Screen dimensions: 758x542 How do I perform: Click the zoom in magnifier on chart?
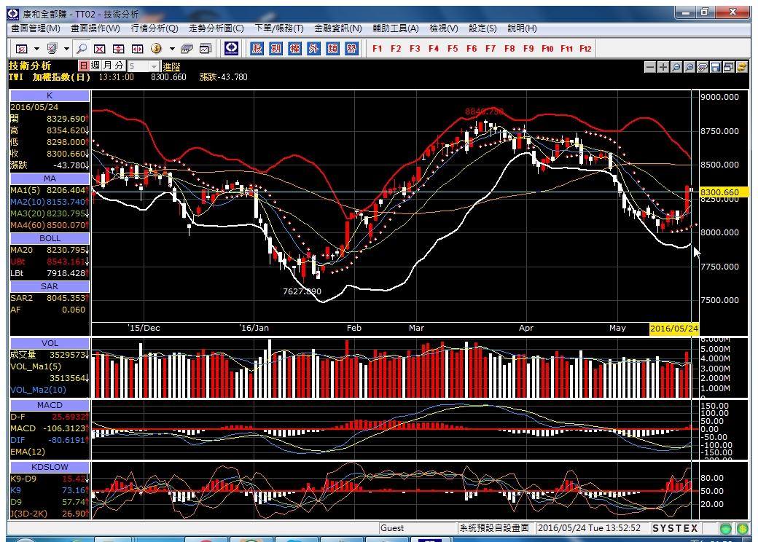coord(689,67)
